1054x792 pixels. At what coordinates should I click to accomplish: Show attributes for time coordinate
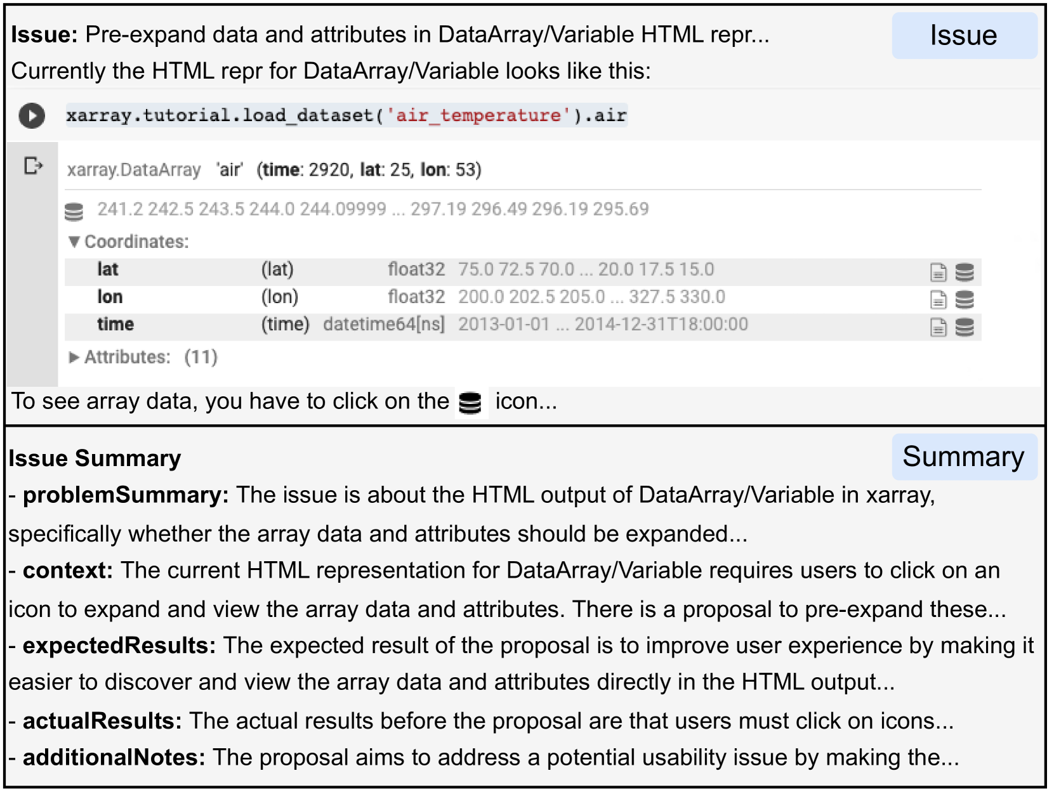[x=938, y=328]
